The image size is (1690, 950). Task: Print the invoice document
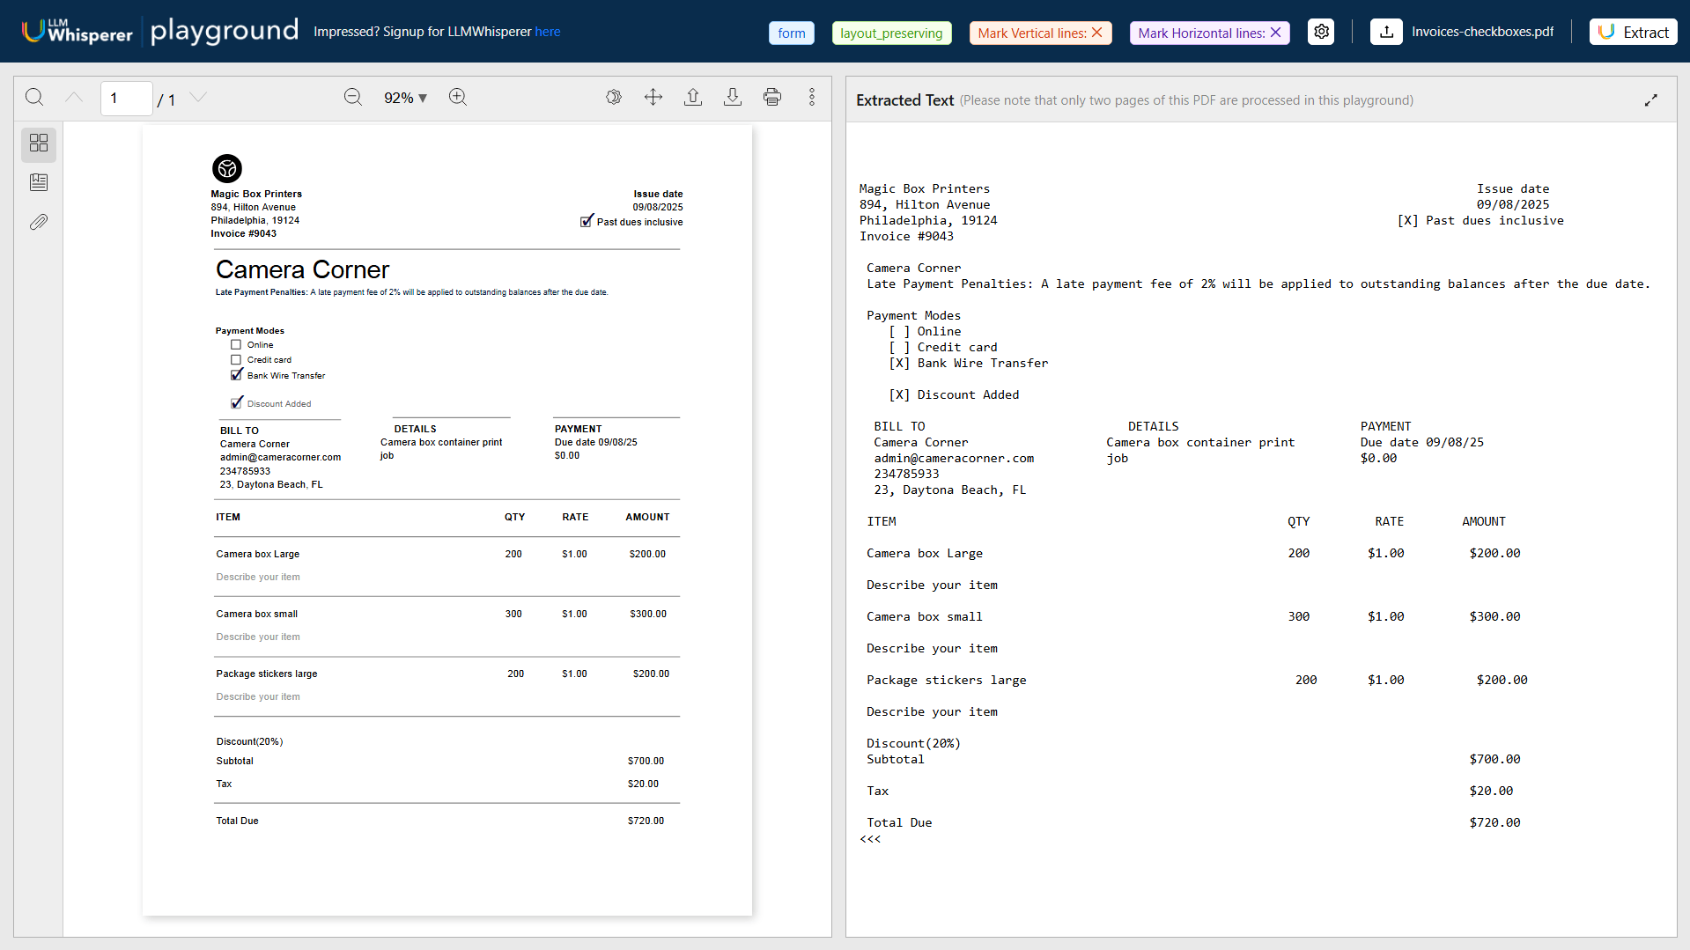point(771,97)
